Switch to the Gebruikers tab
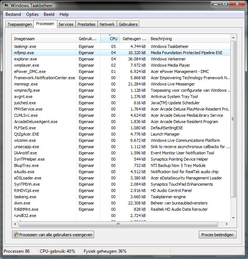 tap(128, 24)
